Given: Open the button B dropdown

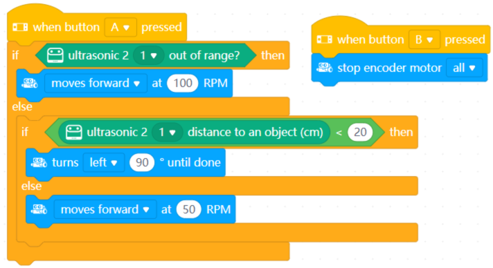Looking at the screenshot, I should pos(424,40).
